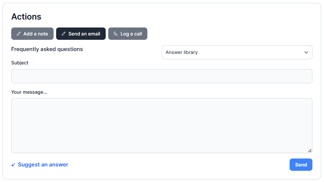Click the Frequently asked questions label
324x182 pixels.
coord(47,49)
